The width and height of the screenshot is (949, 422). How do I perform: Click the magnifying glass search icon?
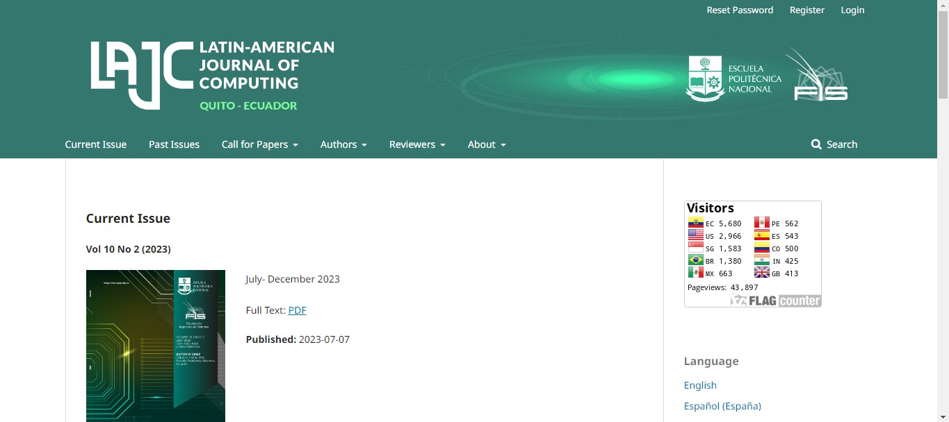(816, 144)
